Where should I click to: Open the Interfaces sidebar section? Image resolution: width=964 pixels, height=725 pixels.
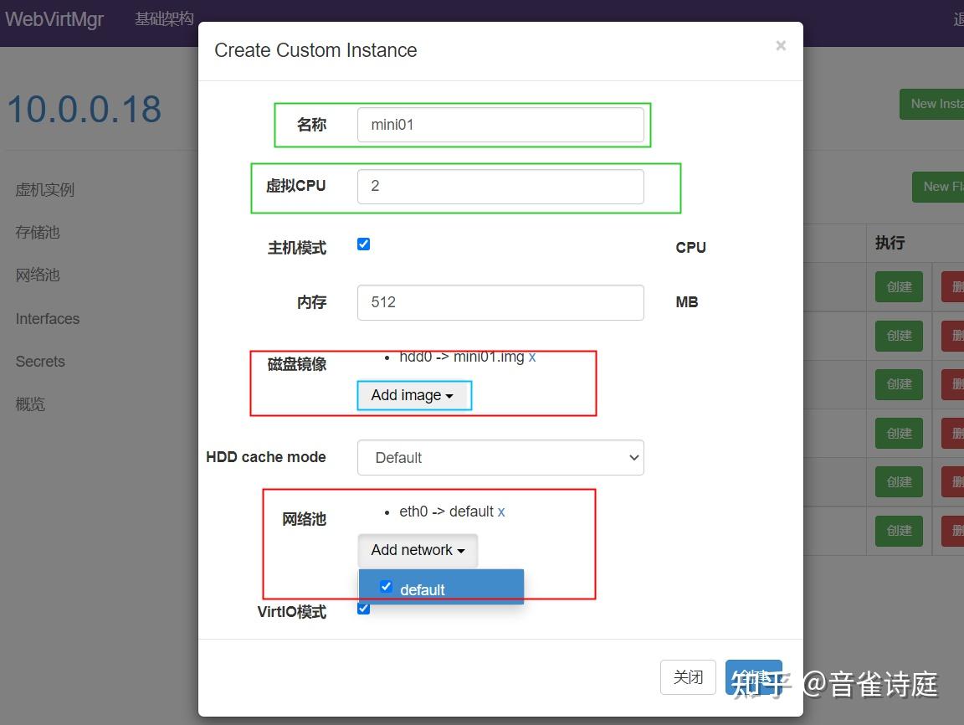pos(46,318)
